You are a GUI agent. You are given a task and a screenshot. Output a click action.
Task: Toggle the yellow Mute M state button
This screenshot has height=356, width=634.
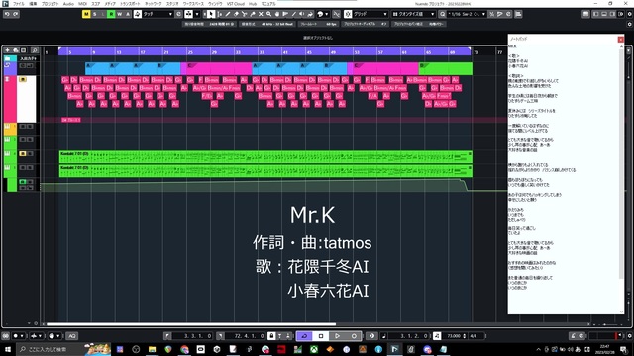coord(86,14)
